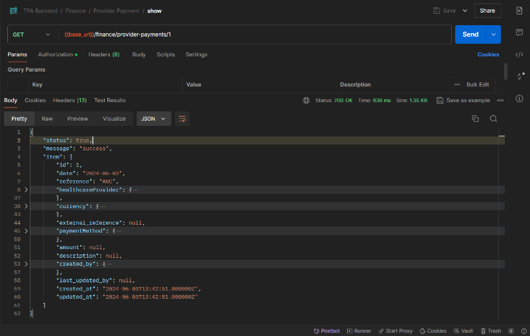Switch to the Authorization tab
This screenshot has width=530, height=336.
(x=57, y=54)
